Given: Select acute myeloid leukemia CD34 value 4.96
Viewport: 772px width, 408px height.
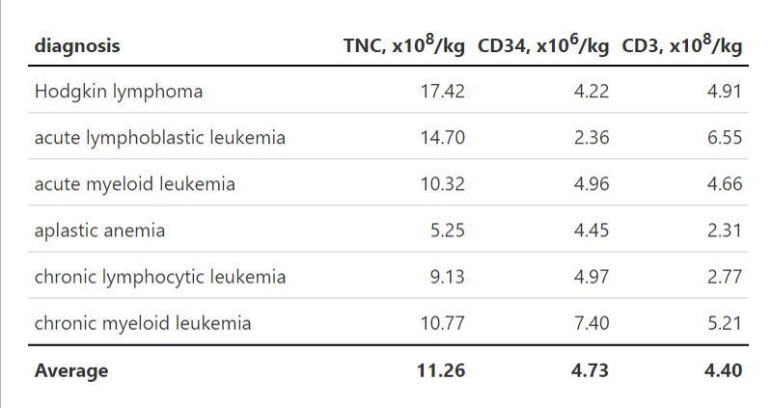Looking at the screenshot, I should coord(591,184).
